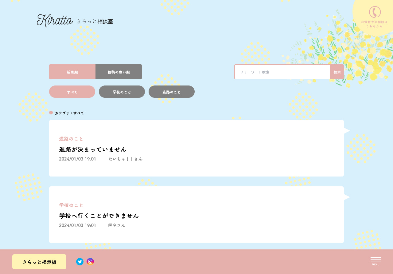The height and width of the screenshot is (274, 393).
Task: Open the Instagram icon in footer
Action: (90, 262)
